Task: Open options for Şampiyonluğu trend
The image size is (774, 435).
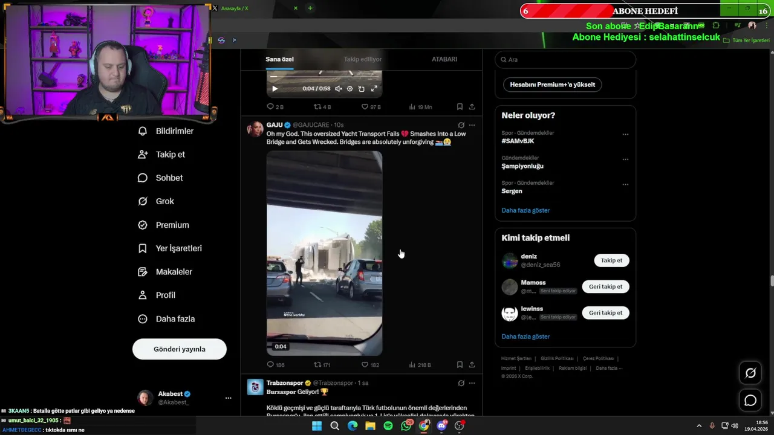Action: [x=625, y=159]
